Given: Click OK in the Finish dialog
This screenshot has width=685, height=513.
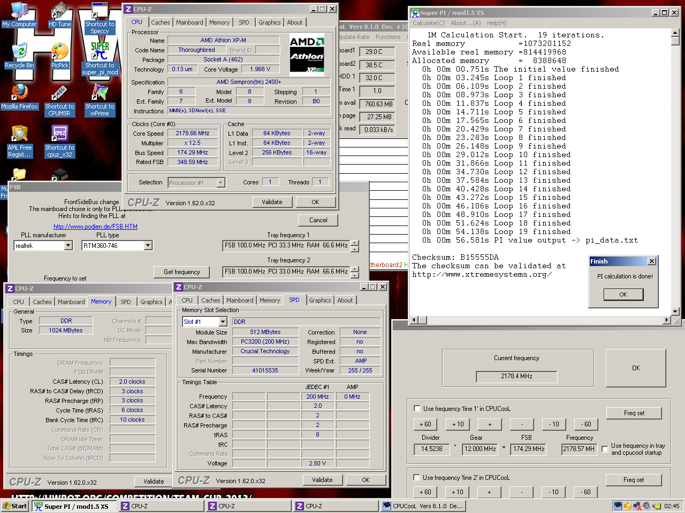Looking at the screenshot, I should click(623, 294).
